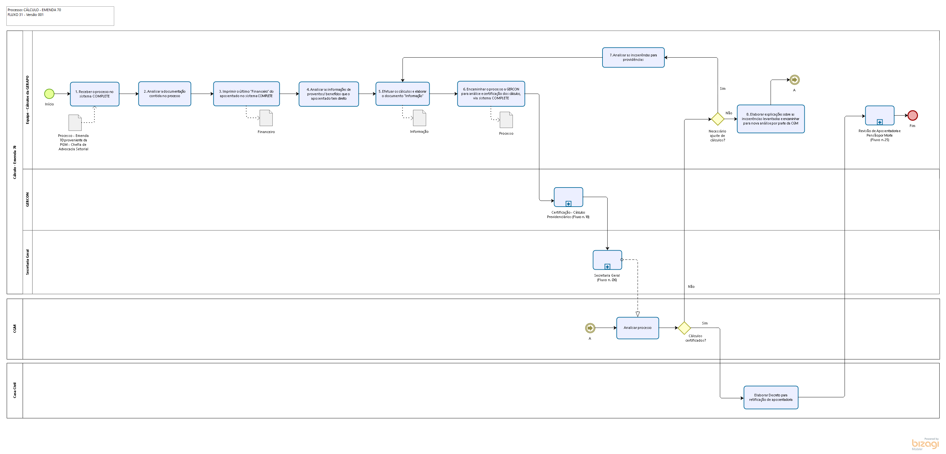
Task: Expand the Secretaria Geral (Fluxo n. 06) subprocess
Action: (x=607, y=266)
